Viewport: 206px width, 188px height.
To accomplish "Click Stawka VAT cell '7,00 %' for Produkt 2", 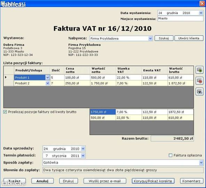I will 129,83.
